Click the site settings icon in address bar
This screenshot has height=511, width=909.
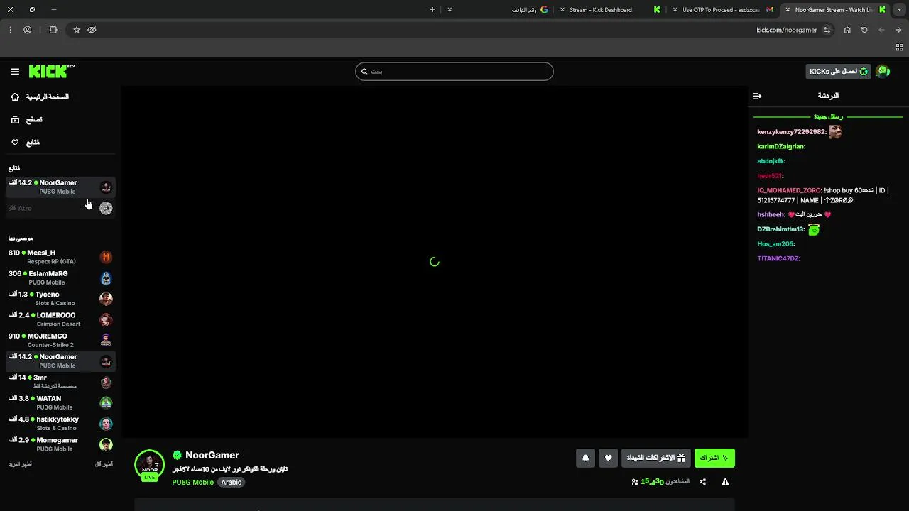pyautogui.click(x=827, y=30)
